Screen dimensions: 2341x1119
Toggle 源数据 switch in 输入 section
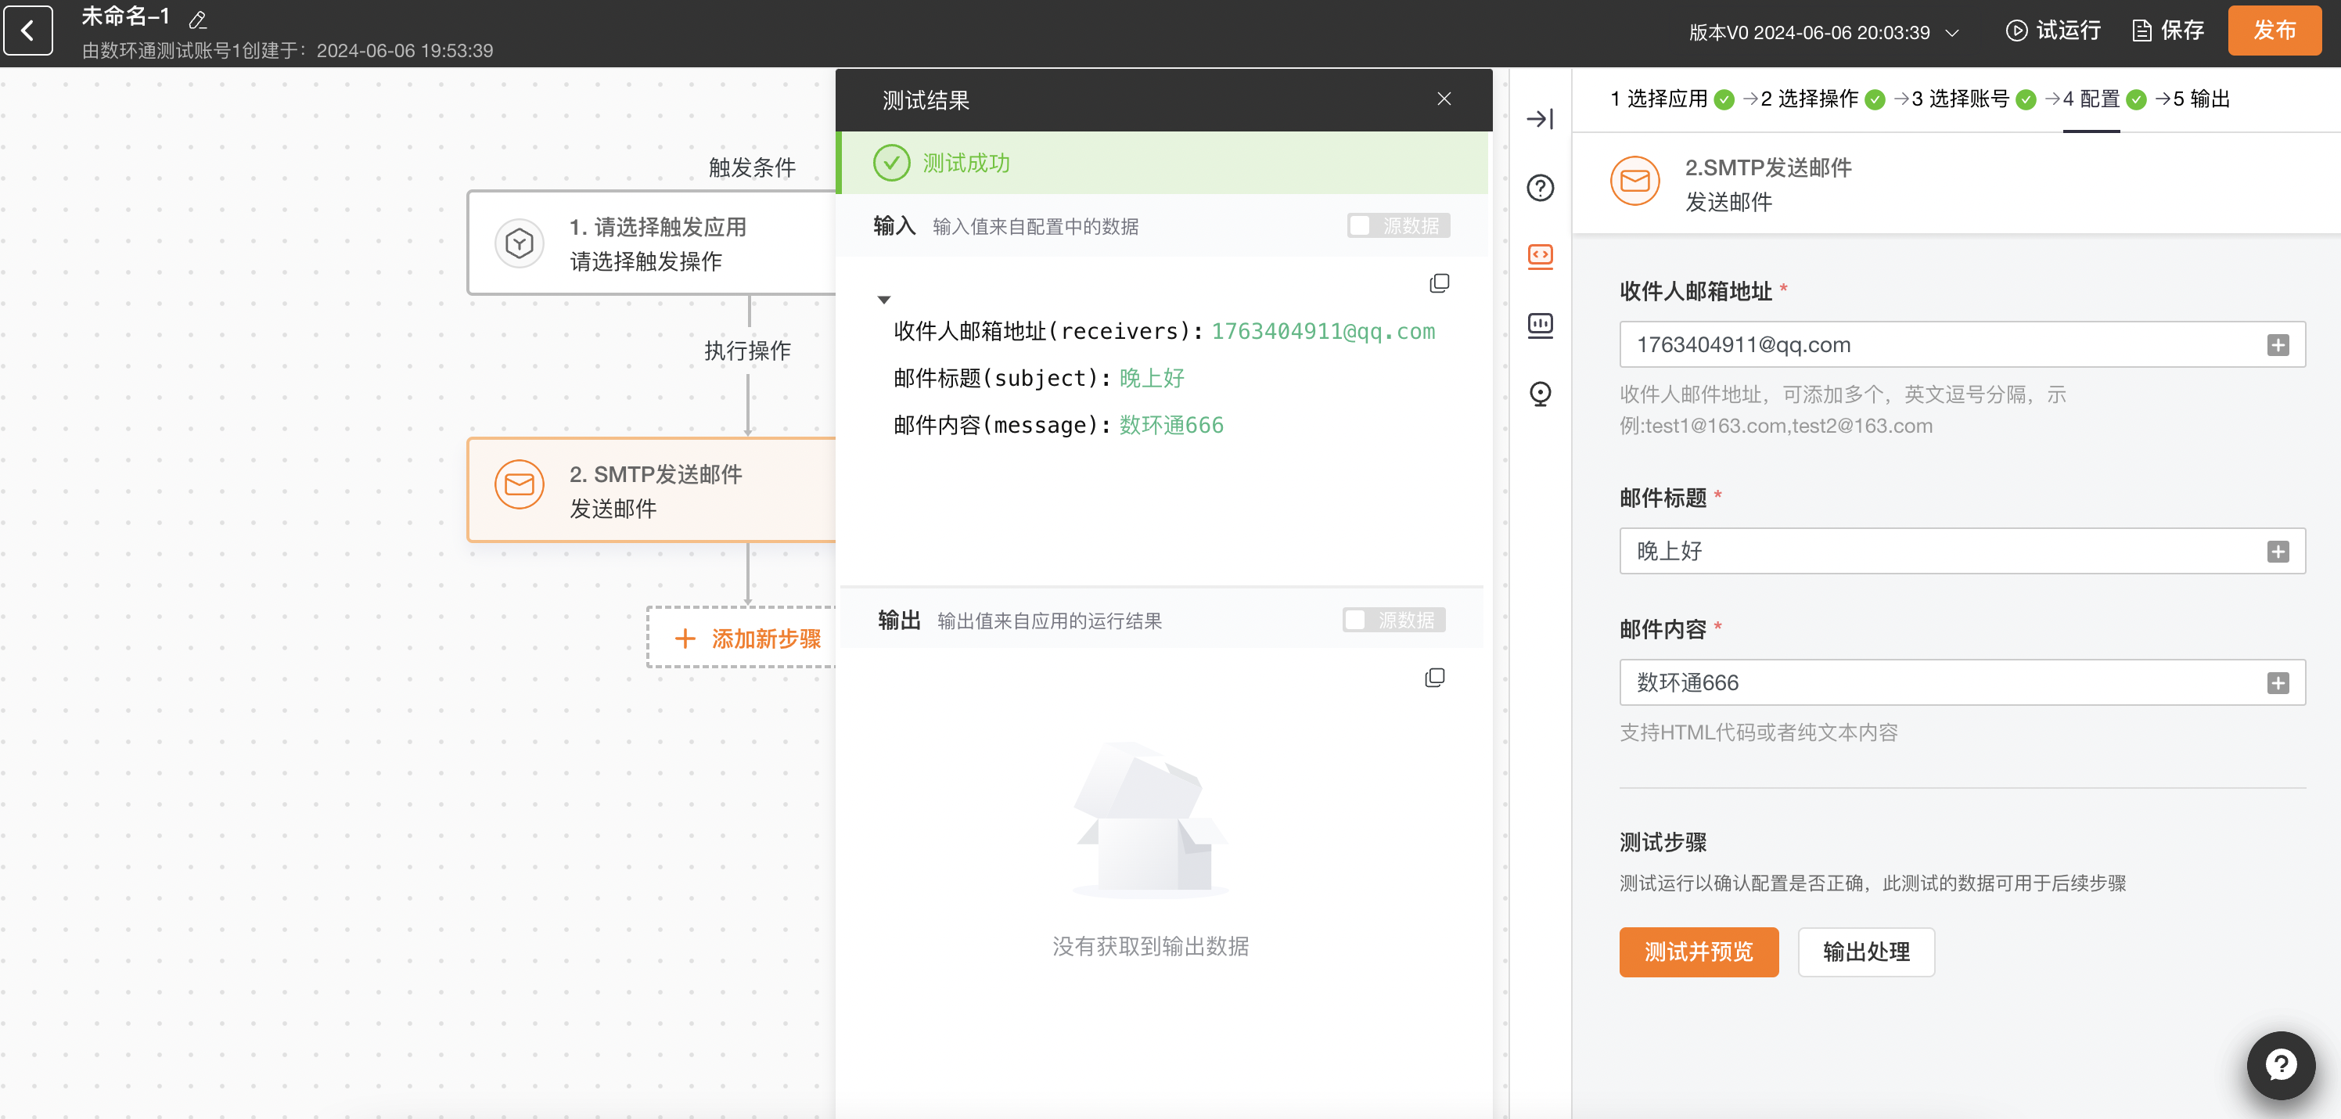1397,225
